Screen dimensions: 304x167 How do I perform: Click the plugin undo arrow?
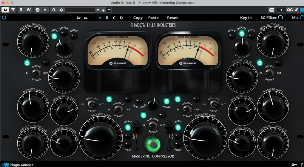click(78, 18)
